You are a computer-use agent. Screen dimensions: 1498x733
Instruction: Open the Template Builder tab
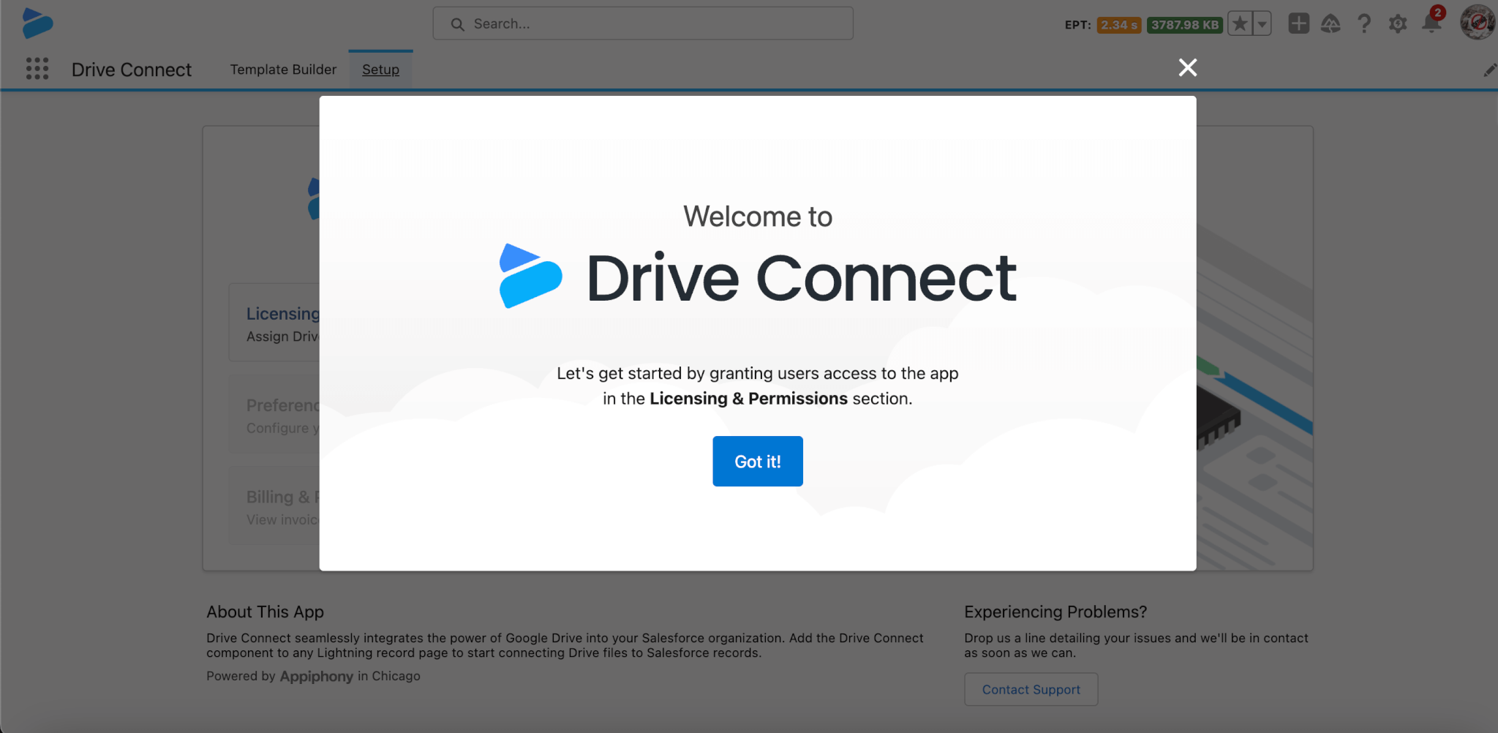tap(283, 69)
